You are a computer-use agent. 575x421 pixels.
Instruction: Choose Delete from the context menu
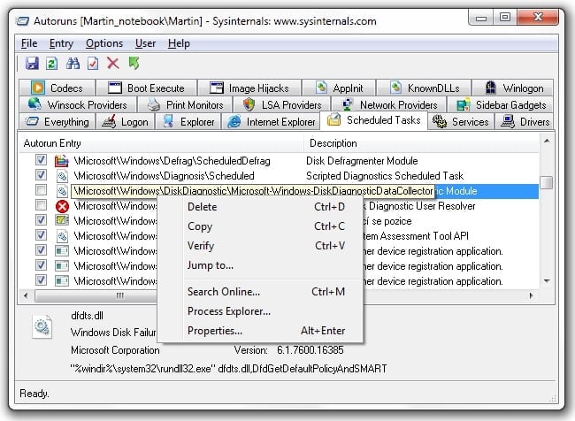point(262,207)
